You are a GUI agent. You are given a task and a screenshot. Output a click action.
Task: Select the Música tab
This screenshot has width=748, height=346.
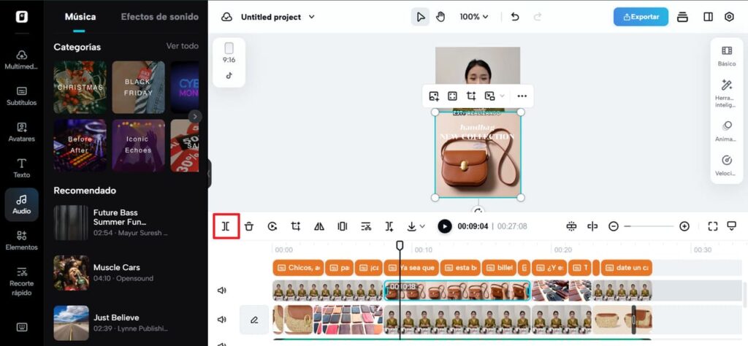(80, 17)
